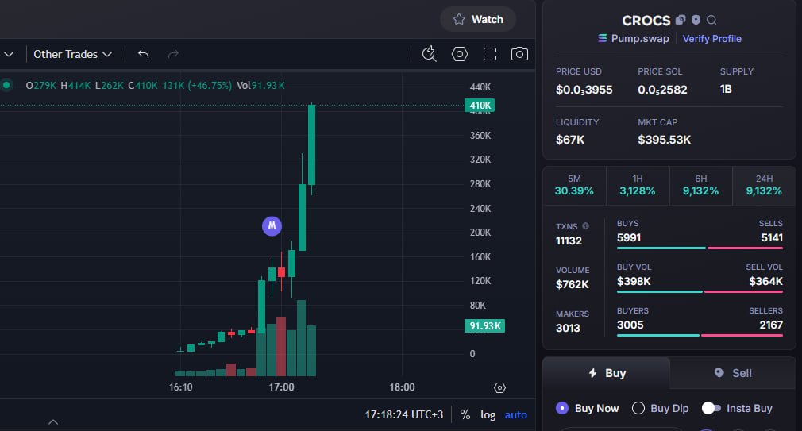Click the $395.53K market cap value
The height and width of the screenshot is (431, 802).
pyautogui.click(x=664, y=140)
